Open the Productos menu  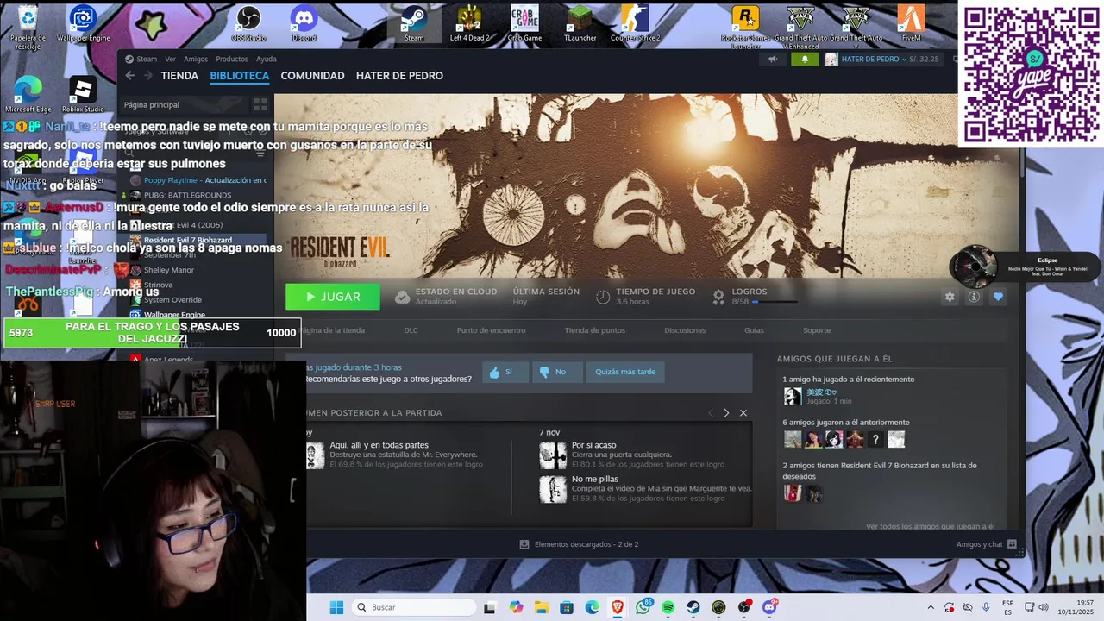pos(232,59)
